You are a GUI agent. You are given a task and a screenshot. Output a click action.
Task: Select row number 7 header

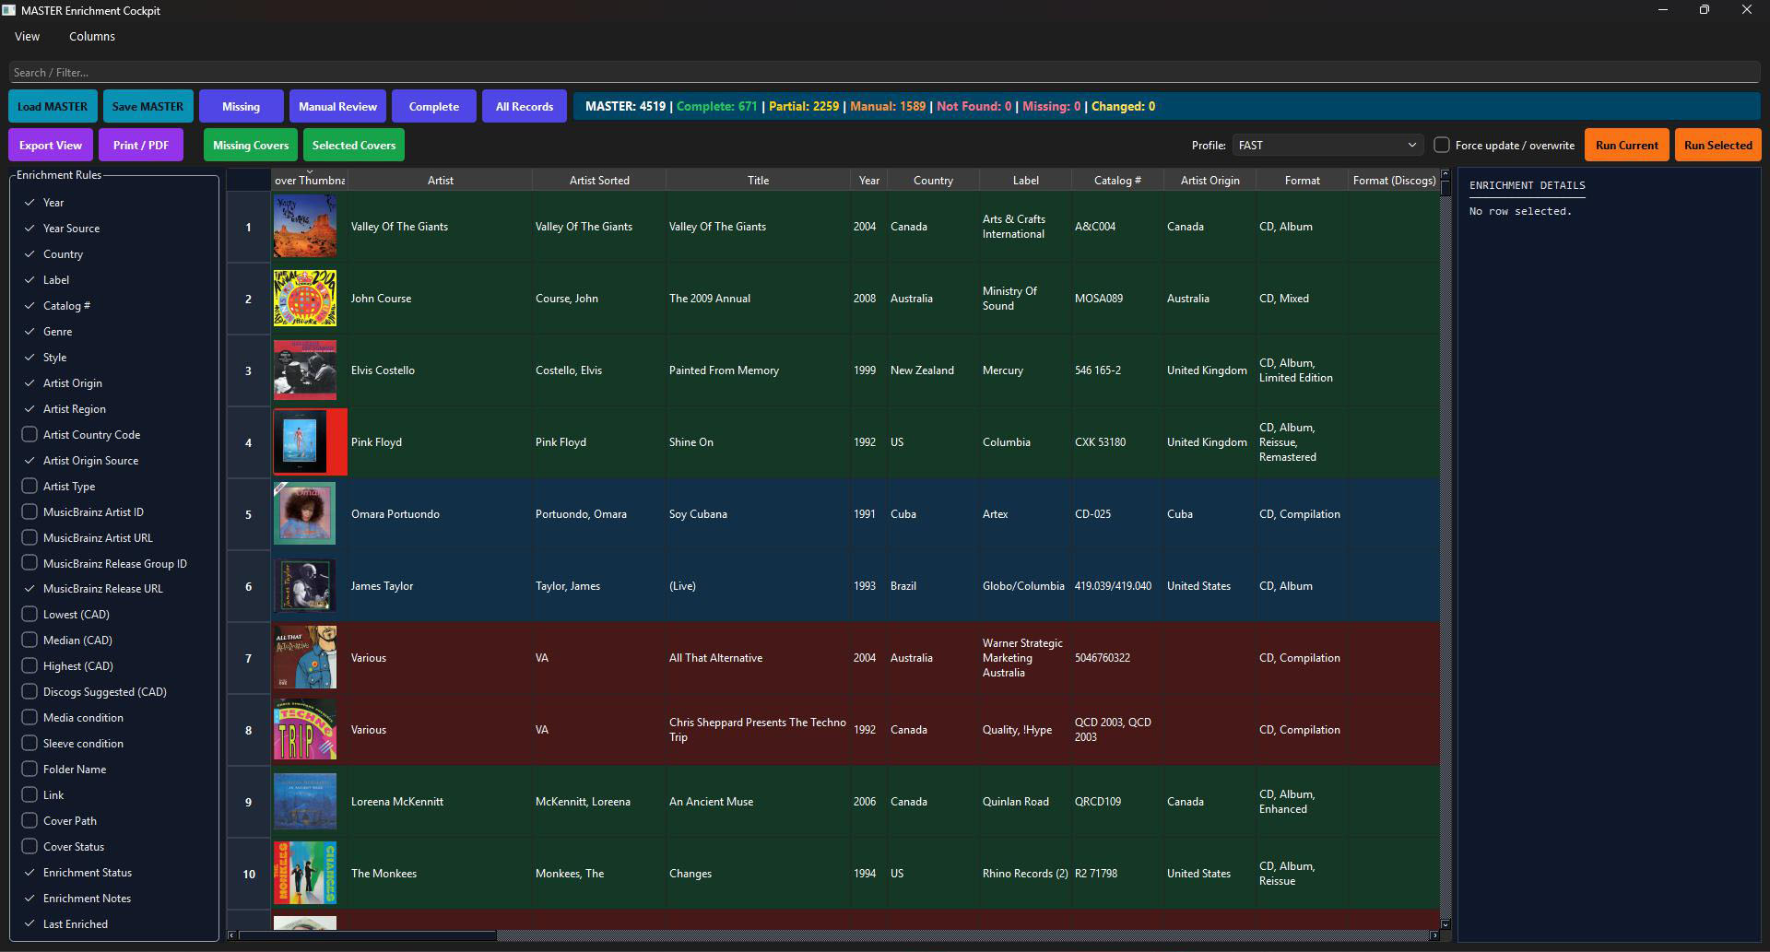pyautogui.click(x=248, y=658)
